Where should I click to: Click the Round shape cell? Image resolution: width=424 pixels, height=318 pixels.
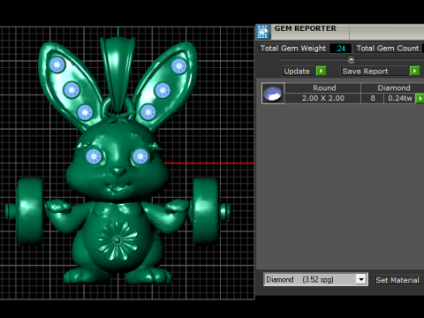coord(323,88)
